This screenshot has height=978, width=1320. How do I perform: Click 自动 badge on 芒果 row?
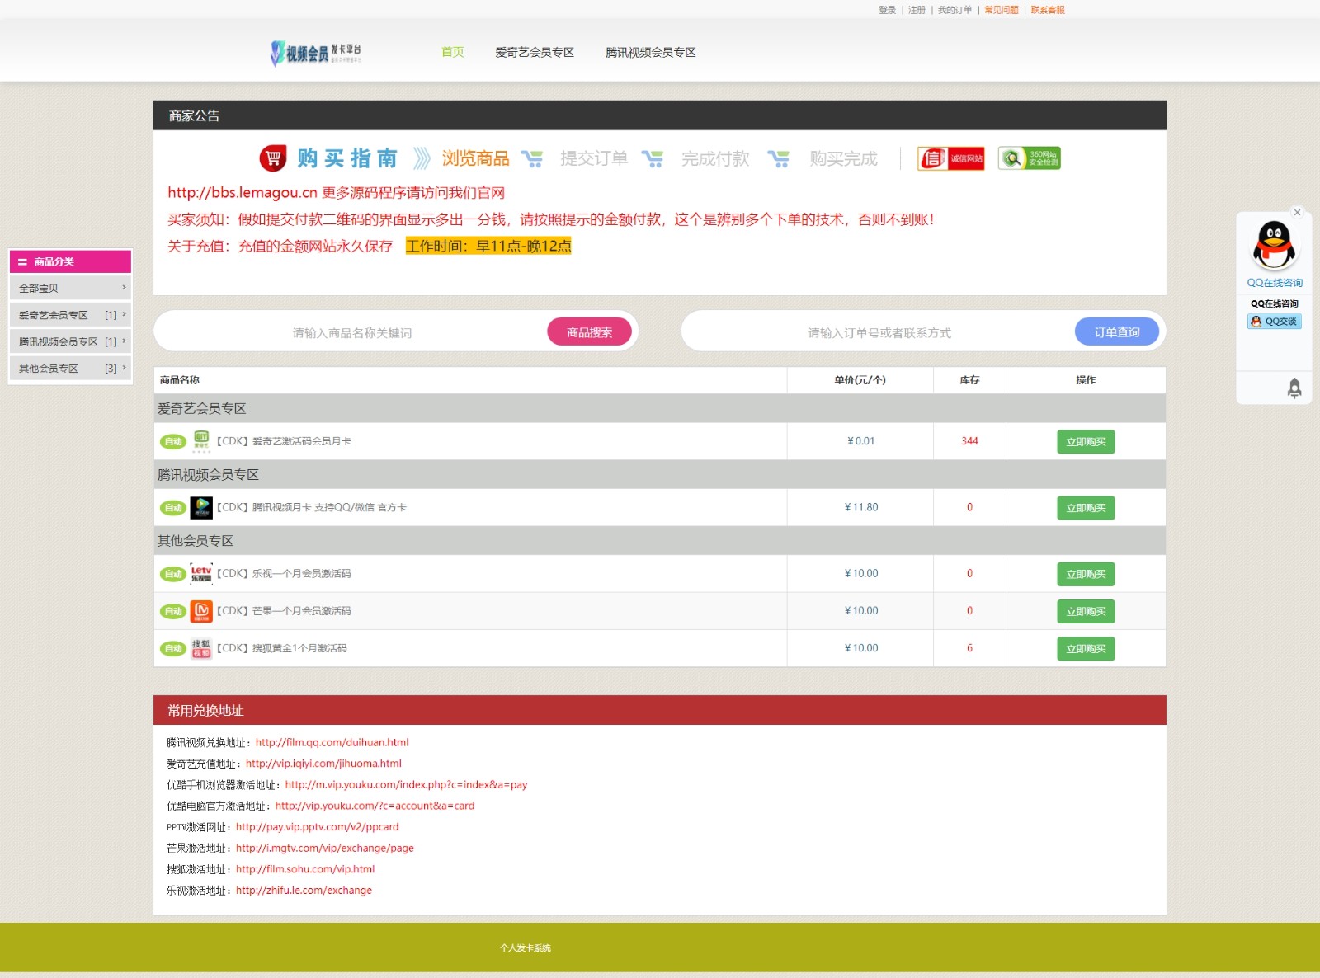pyautogui.click(x=173, y=611)
